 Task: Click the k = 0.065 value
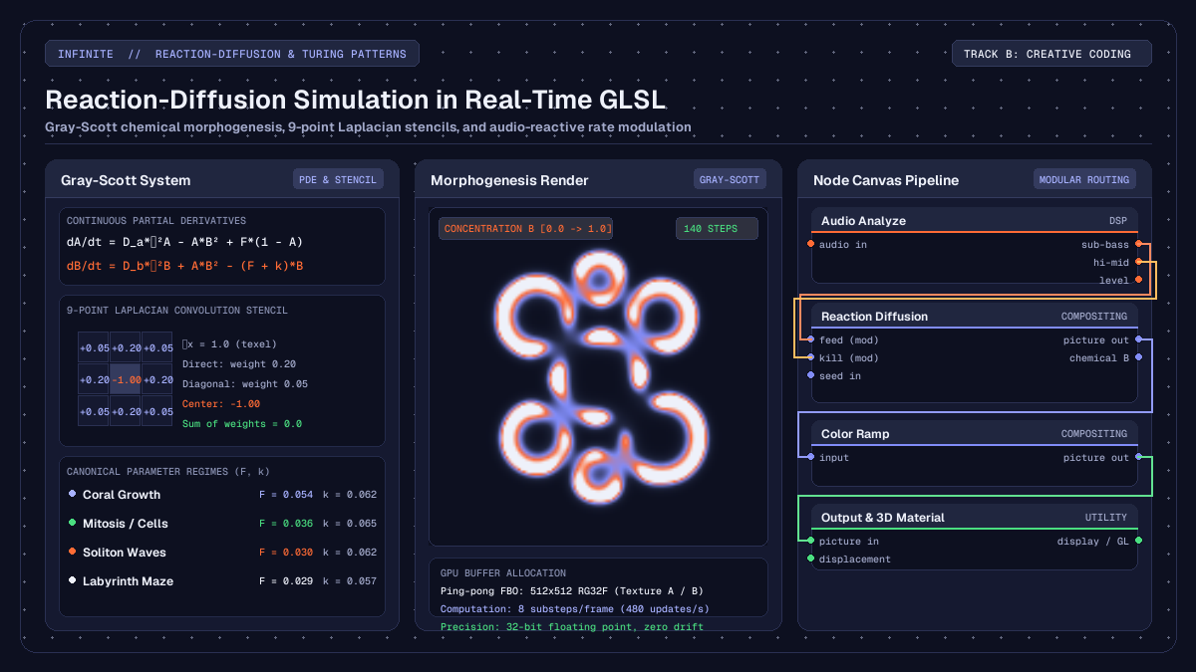pyautogui.click(x=350, y=523)
